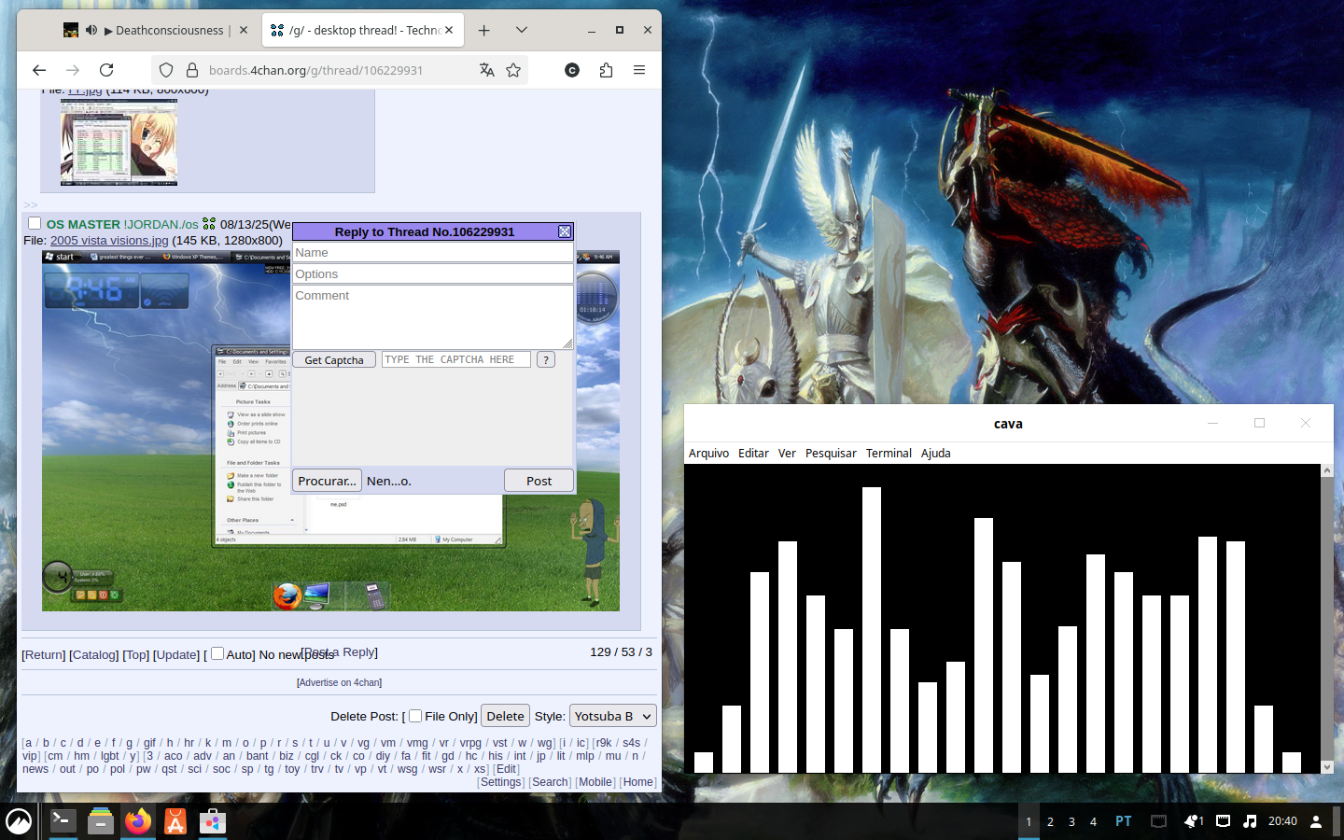Viewport: 1344px width, 840px height.
Task: Open the Firefox extensions puzzle icon
Action: [x=606, y=70]
